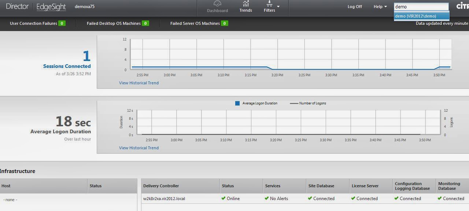Open View Historical Trend for Logon Duration
The height and width of the screenshot is (211, 469).
[139, 148]
